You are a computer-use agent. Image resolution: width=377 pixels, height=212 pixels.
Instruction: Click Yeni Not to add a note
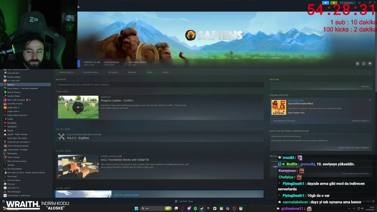click(x=365, y=87)
